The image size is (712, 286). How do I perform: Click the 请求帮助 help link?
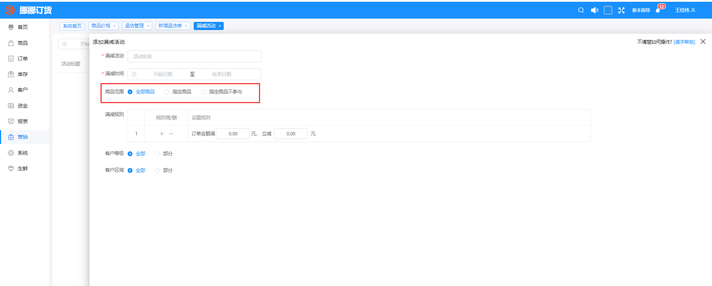pos(684,42)
